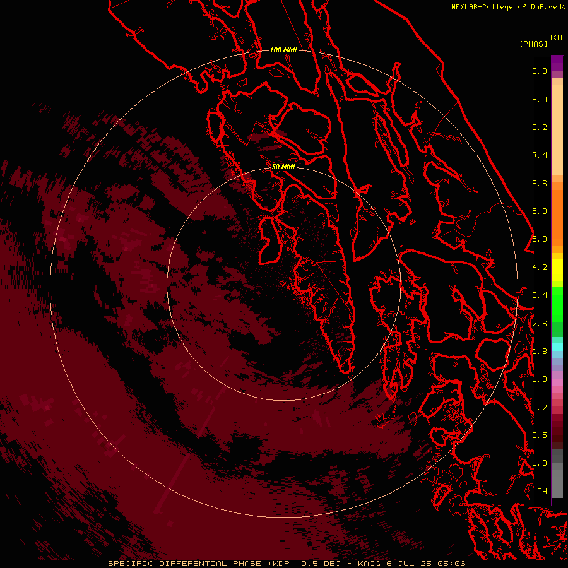Viewport: 568px width, 568px height.
Task: Click the yellow color bar segment
Action: click(x=557, y=270)
